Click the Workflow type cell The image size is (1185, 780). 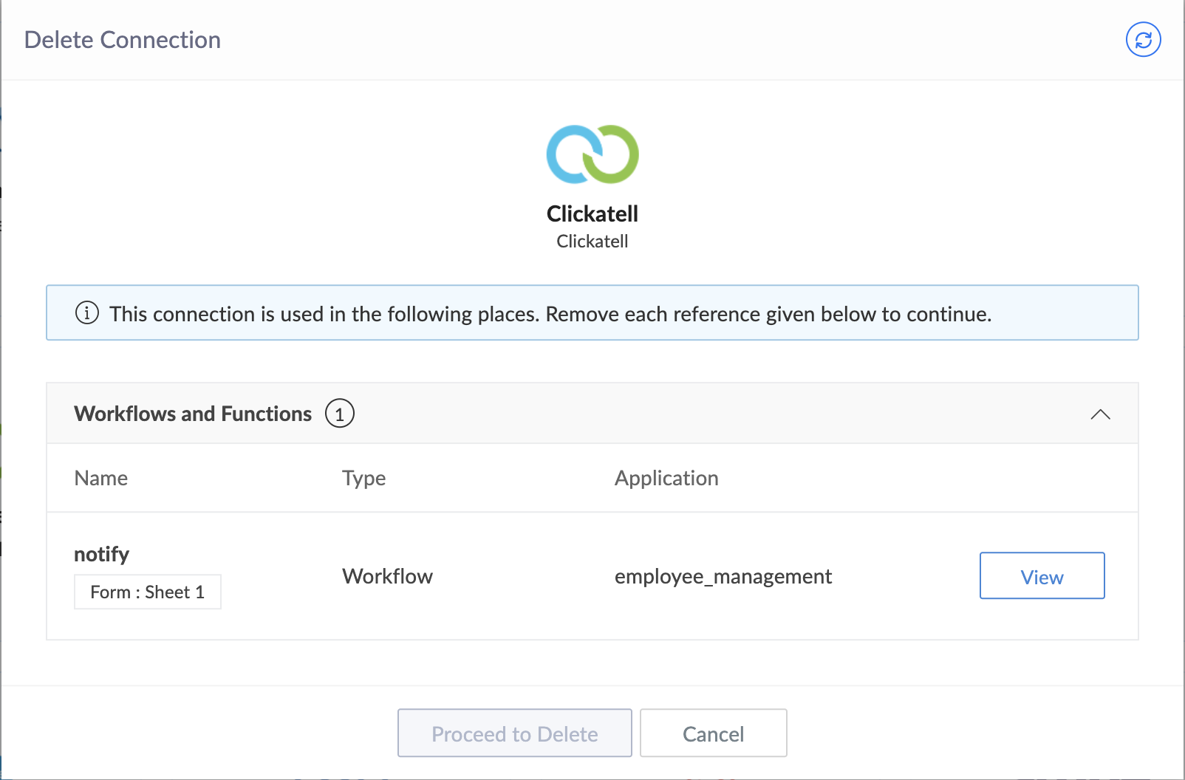click(388, 576)
